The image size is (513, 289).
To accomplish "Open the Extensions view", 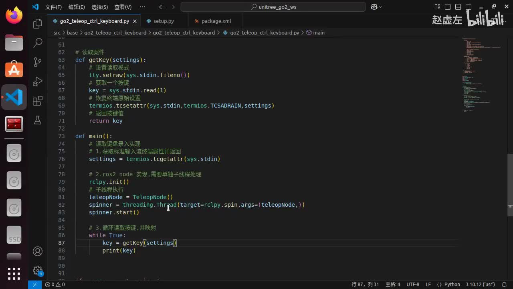I will pos(38,101).
